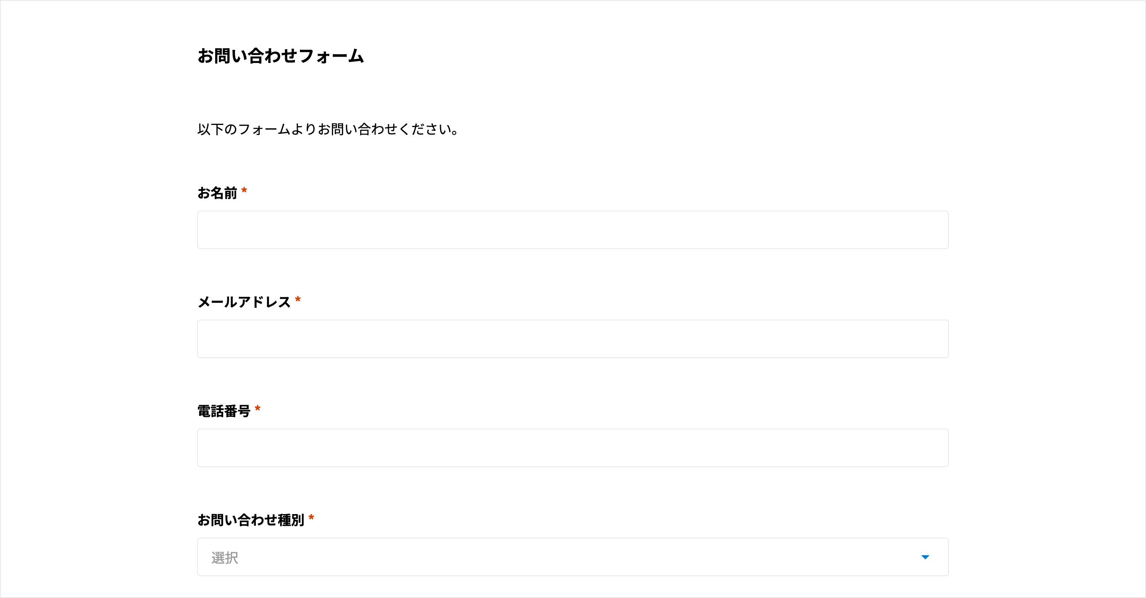This screenshot has height=598, width=1146.
Task: Put cursor in the phone number box
Action: pyautogui.click(x=573, y=448)
